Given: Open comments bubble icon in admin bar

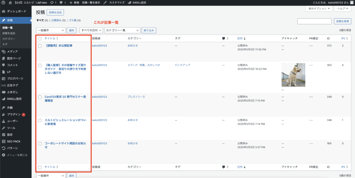Looking at the screenshot, I should 62,2.
